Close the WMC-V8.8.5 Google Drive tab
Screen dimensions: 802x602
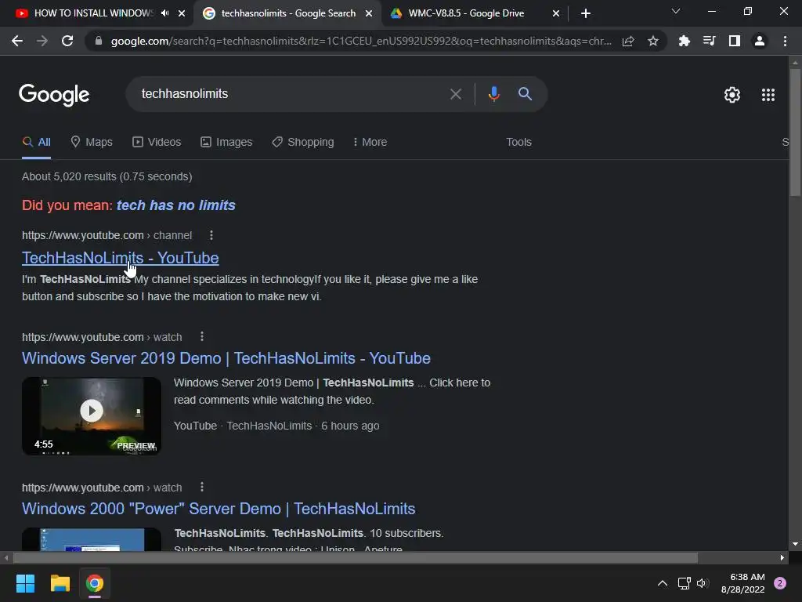tap(556, 13)
